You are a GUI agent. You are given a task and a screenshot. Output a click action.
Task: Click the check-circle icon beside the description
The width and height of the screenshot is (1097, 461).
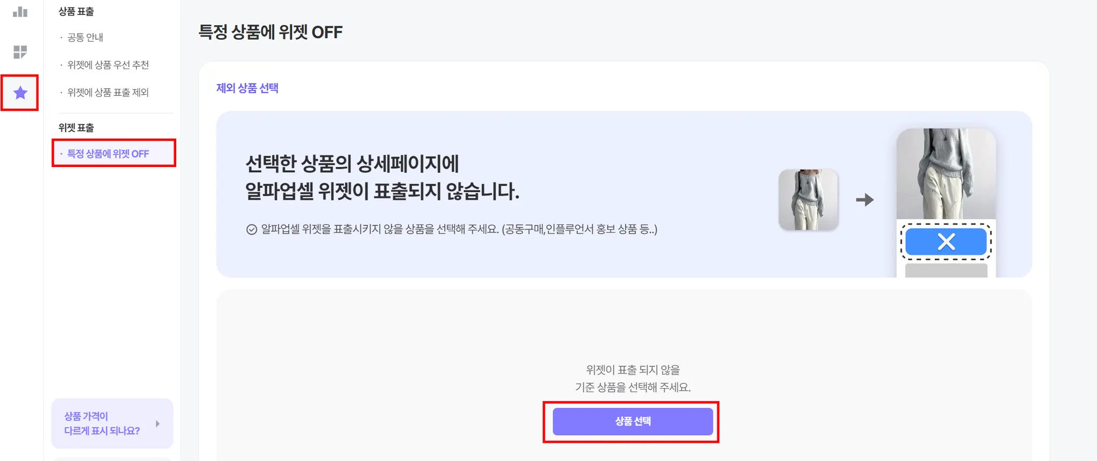click(251, 230)
